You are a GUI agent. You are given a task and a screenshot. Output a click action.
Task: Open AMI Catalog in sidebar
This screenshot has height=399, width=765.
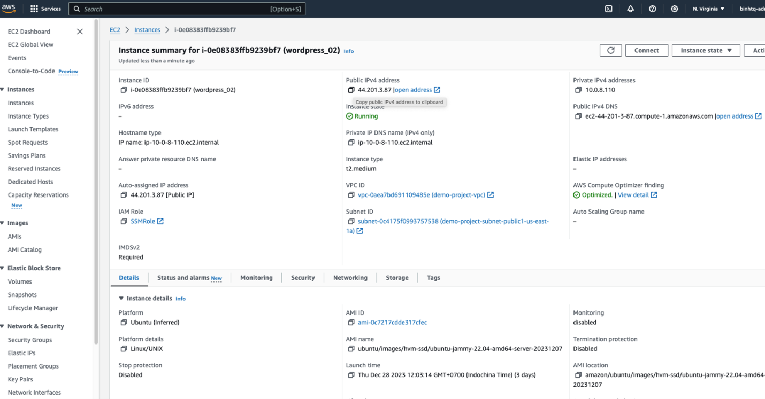[25, 249]
